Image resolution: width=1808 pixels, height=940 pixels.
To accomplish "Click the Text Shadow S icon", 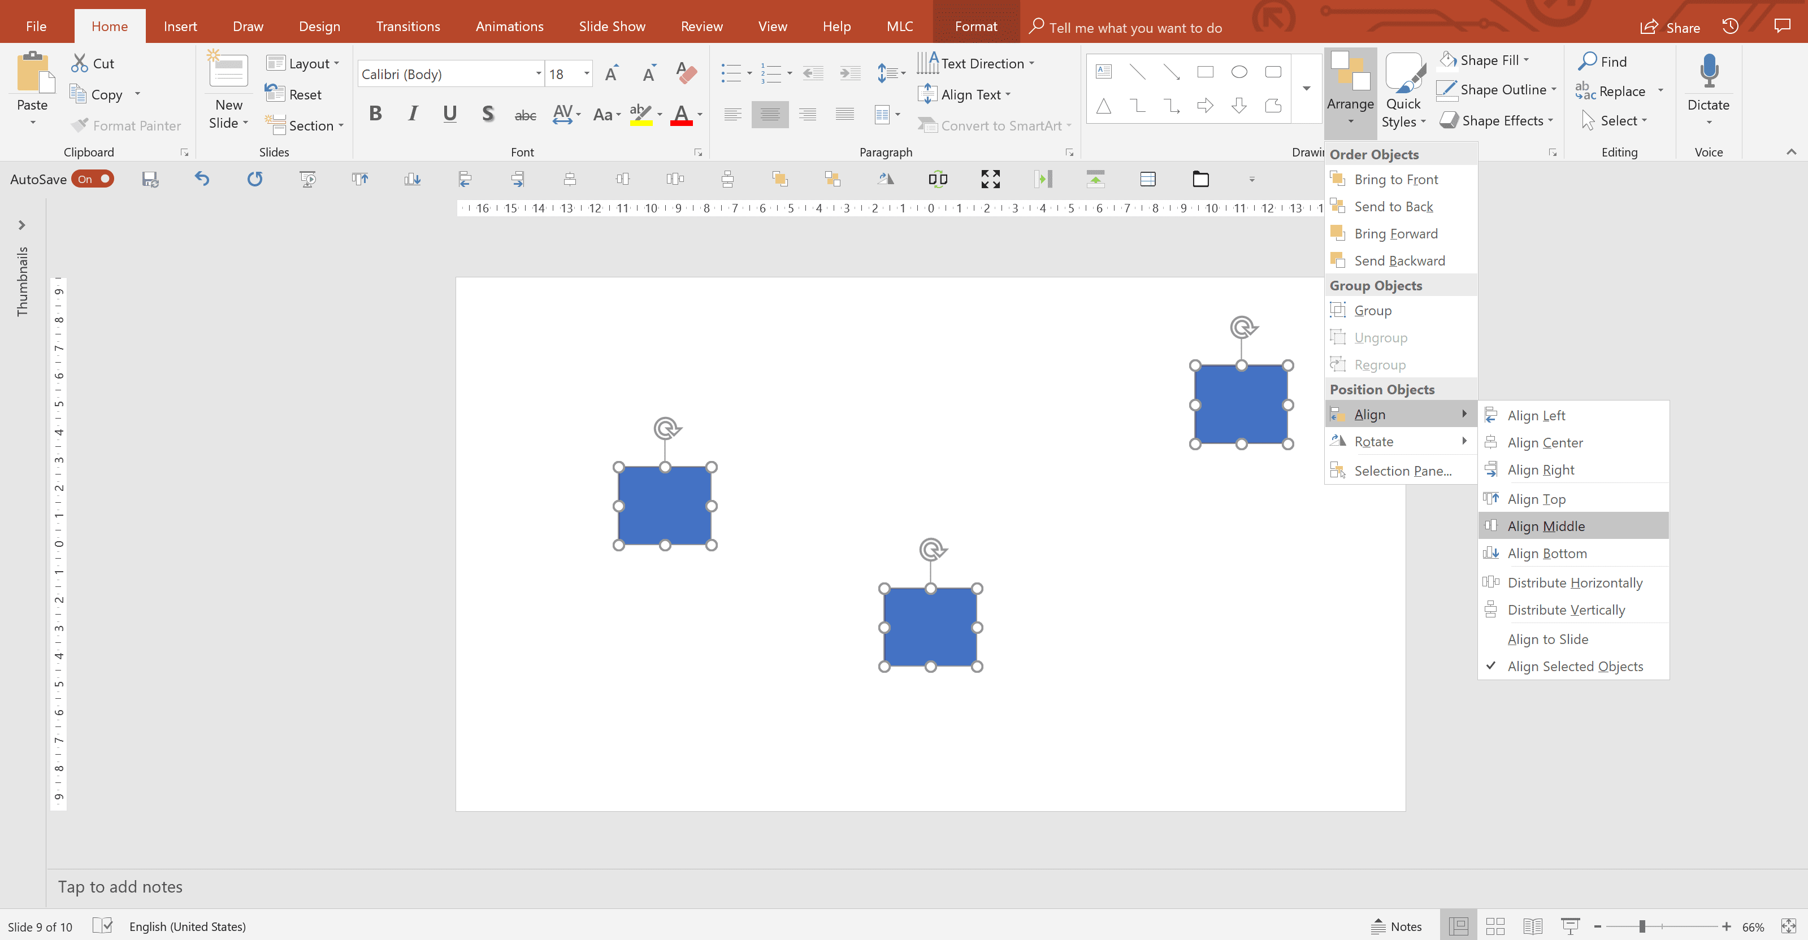I will [x=488, y=114].
